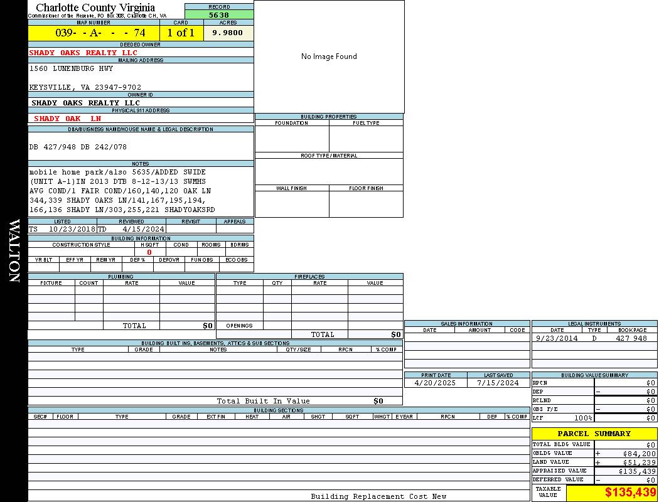This screenshot has height=502, width=659.
Task: Click the Keysville, VA 23947-9702 line
Action: pos(85,87)
